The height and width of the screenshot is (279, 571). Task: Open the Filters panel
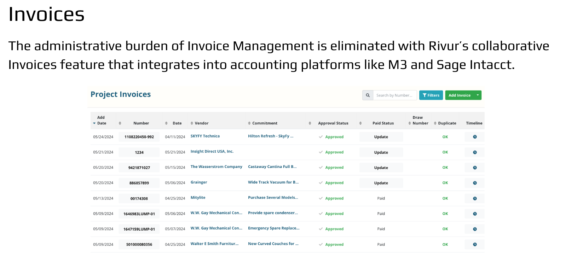tap(431, 95)
